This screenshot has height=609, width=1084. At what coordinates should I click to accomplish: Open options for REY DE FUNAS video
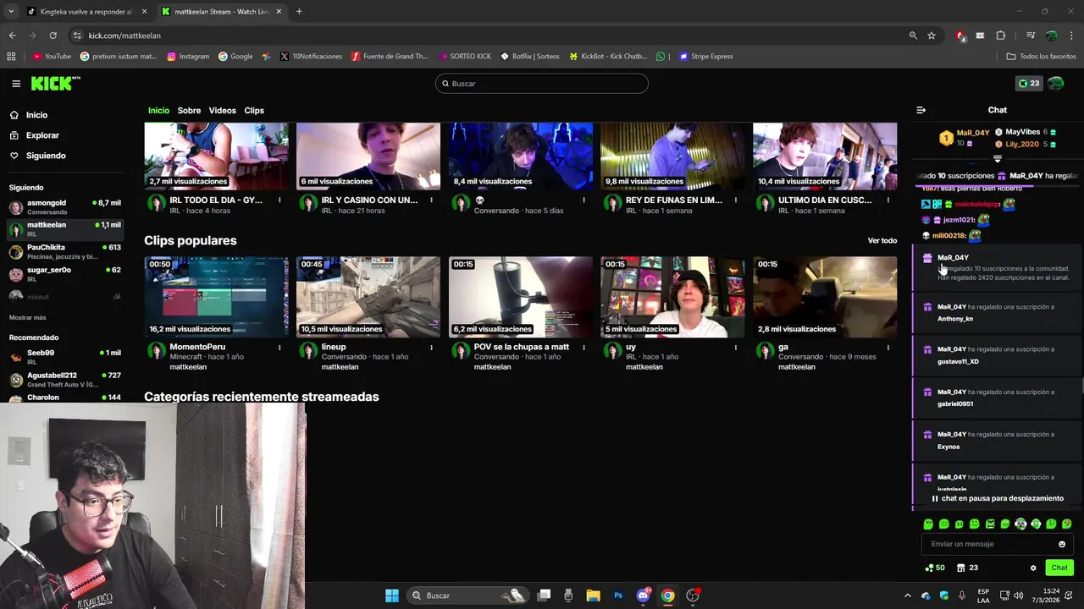tap(735, 200)
